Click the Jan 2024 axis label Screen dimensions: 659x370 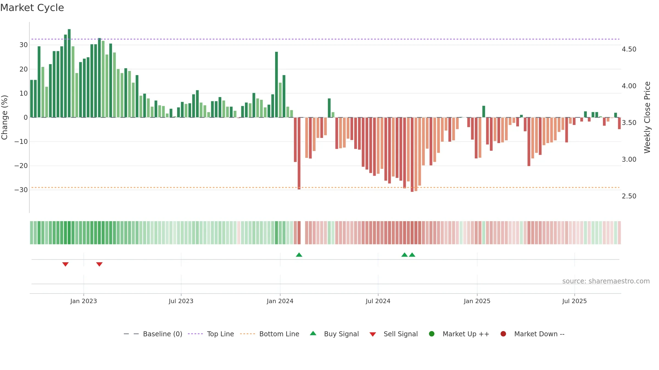tap(280, 301)
